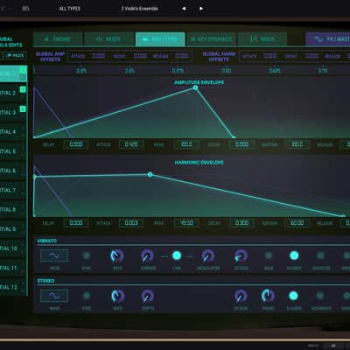Switch to the FX / Master tab
350x350 pixels.
click(x=328, y=39)
